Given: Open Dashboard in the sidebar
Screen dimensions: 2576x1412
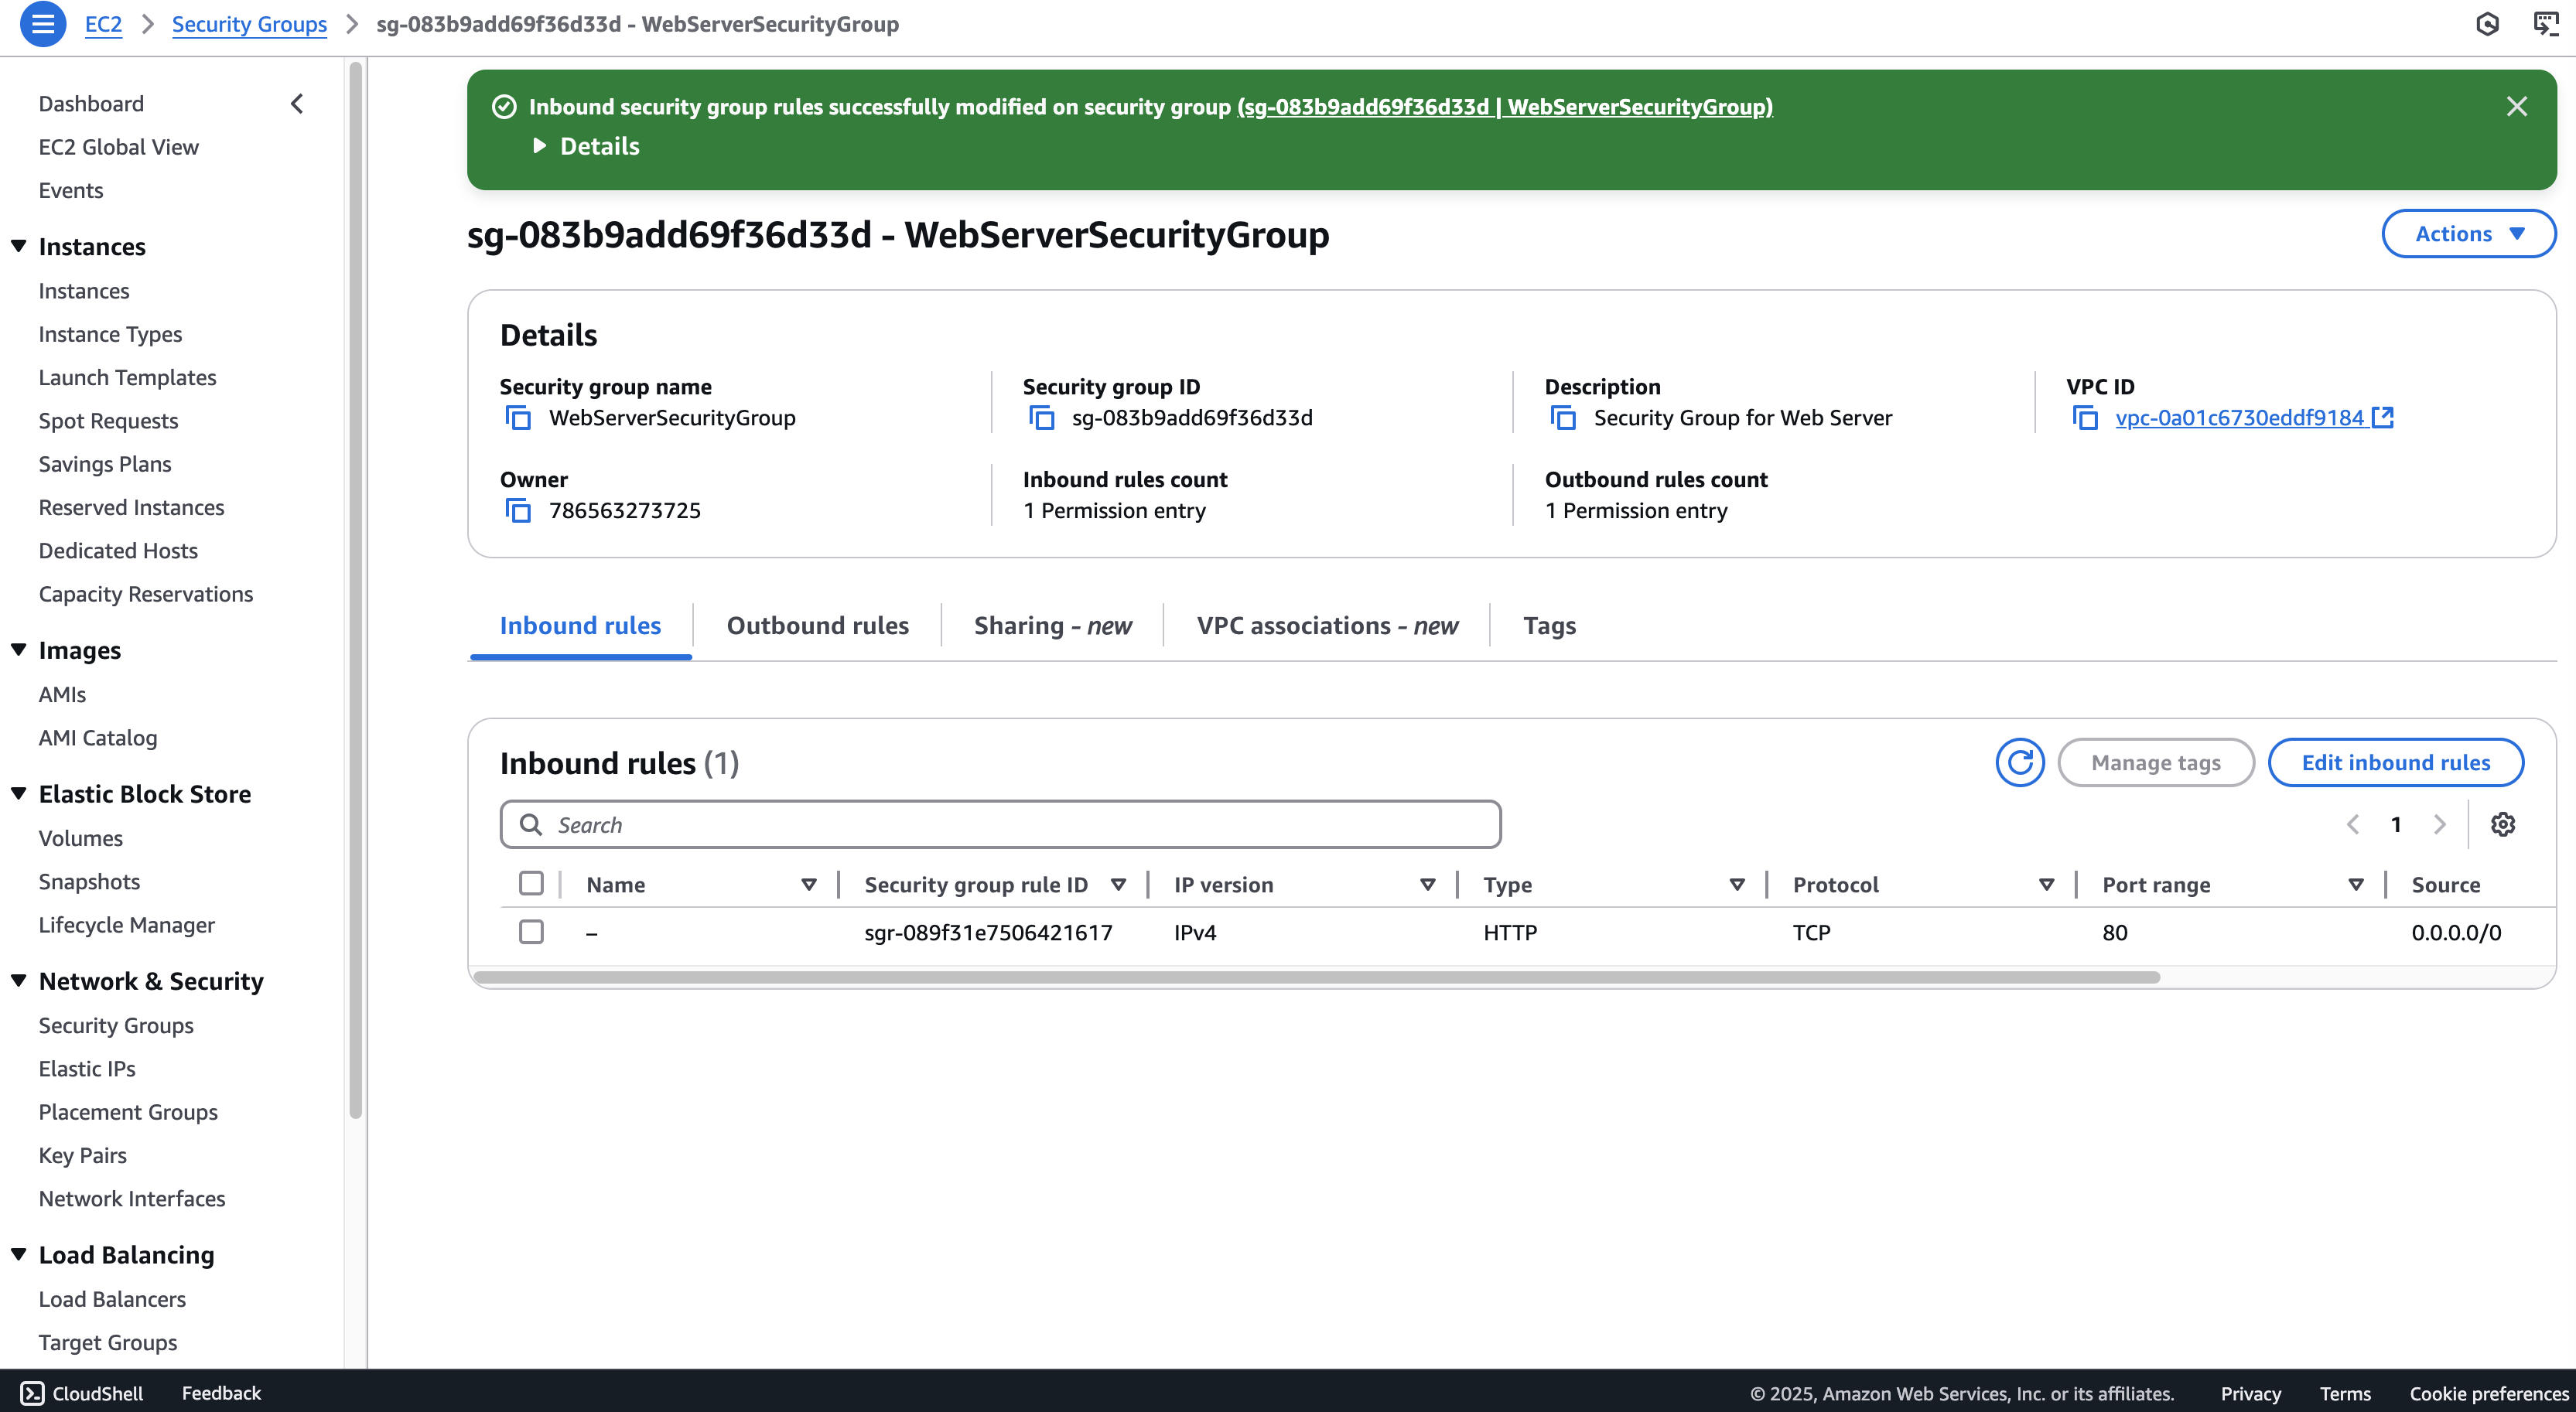Looking at the screenshot, I should tap(91, 104).
